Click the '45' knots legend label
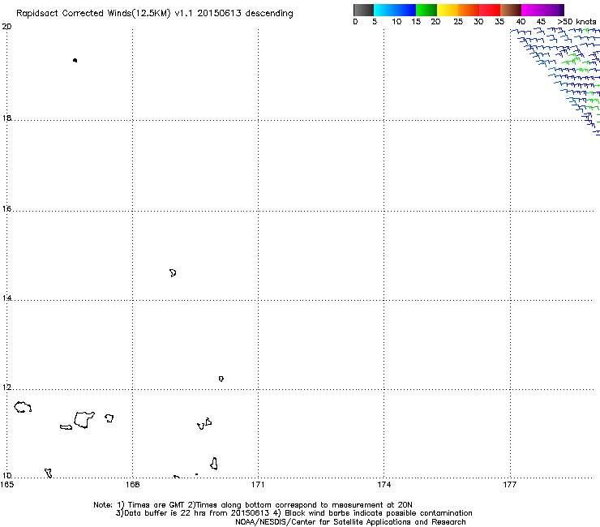 (541, 22)
